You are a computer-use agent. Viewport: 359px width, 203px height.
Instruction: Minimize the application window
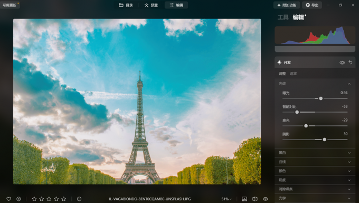coord(328,5)
